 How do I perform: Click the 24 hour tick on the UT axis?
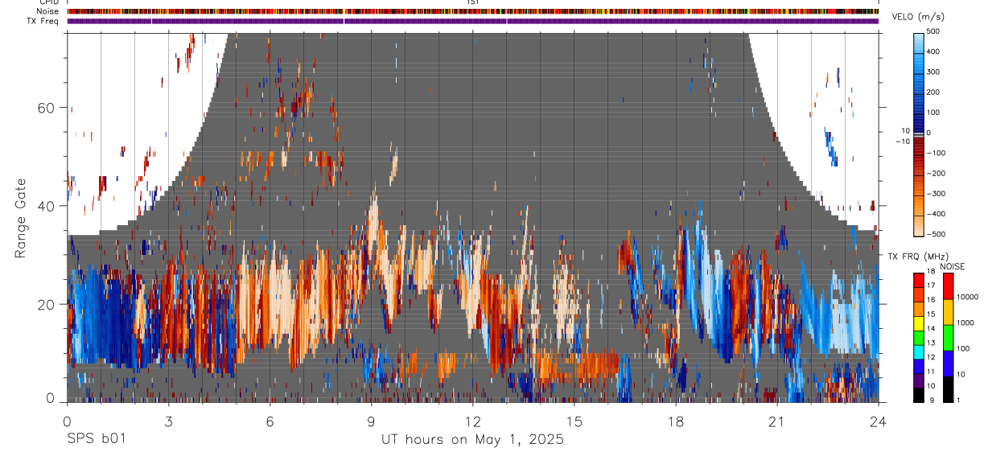pyautogui.click(x=878, y=420)
